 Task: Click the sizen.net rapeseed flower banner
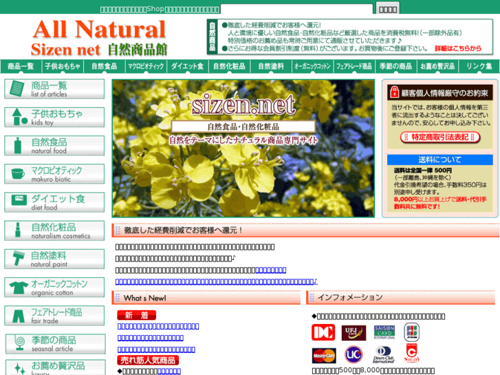[x=243, y=149]
